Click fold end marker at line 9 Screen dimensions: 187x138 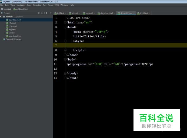tap(65, 55)
